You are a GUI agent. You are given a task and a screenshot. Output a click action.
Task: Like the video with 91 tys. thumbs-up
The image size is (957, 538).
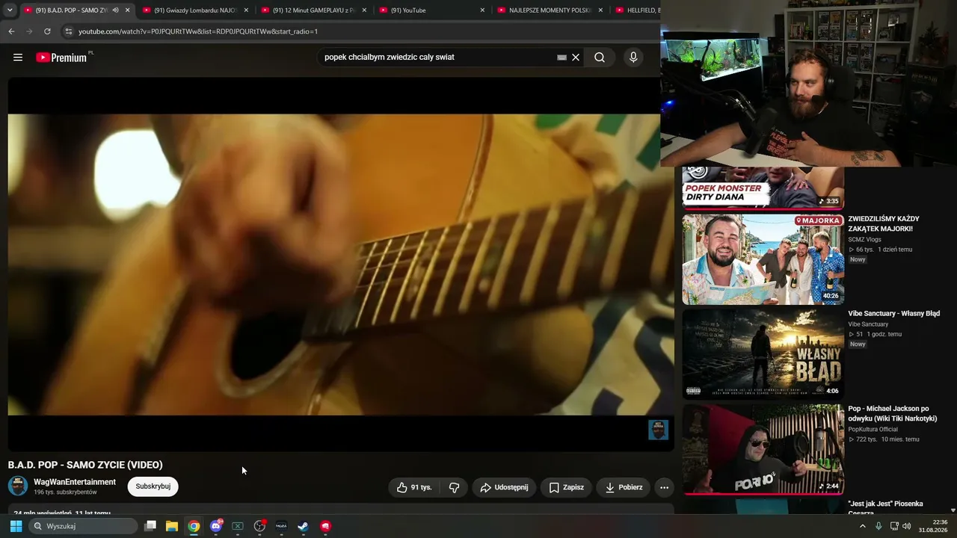click(x=413, y=487)
